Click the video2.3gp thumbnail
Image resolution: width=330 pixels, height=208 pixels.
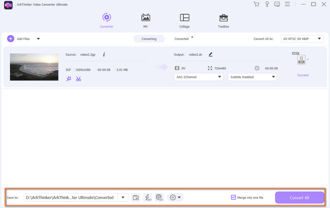(x=34, y=67)
